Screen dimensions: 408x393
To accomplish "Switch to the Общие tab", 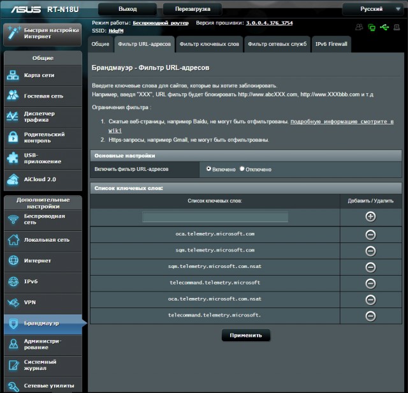I will (101, 44).
